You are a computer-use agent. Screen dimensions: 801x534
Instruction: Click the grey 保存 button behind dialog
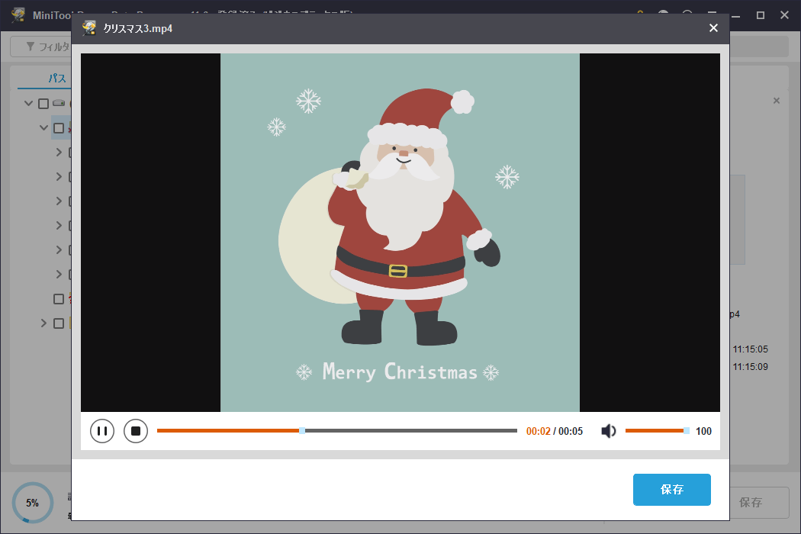pyautogui.click(x=751, y=503)
